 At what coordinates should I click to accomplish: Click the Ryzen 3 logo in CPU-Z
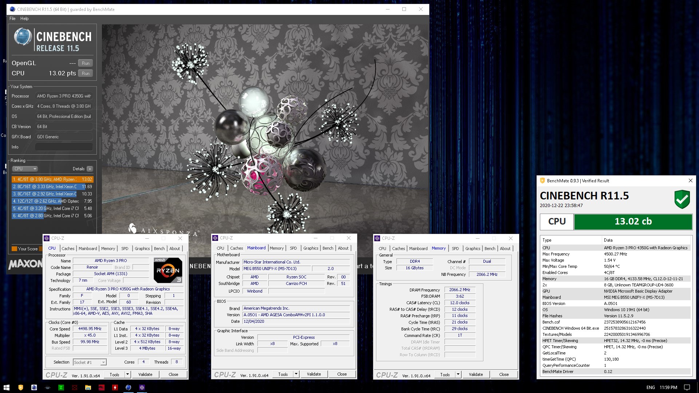tap(168, 270)
